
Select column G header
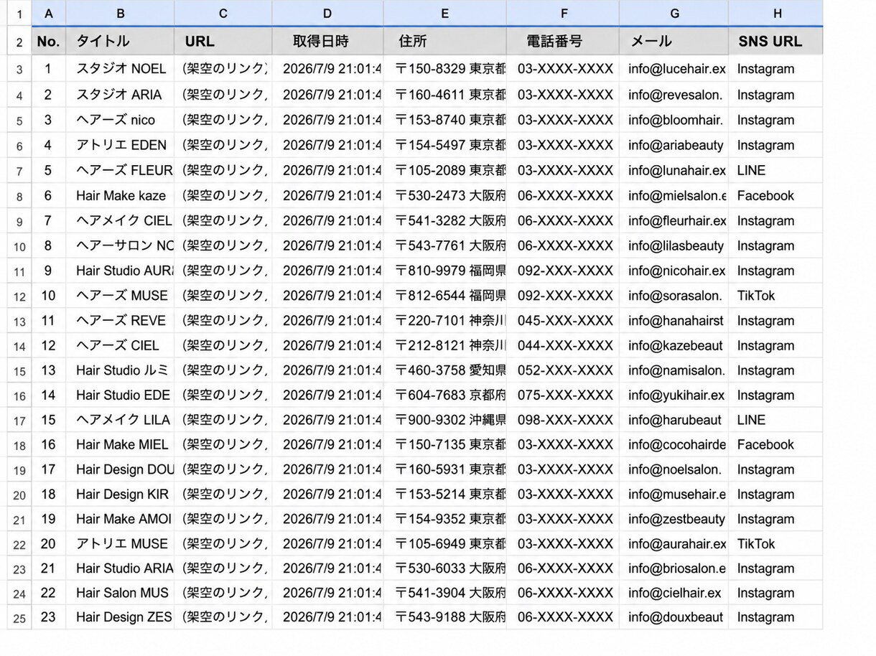[674, 14]
